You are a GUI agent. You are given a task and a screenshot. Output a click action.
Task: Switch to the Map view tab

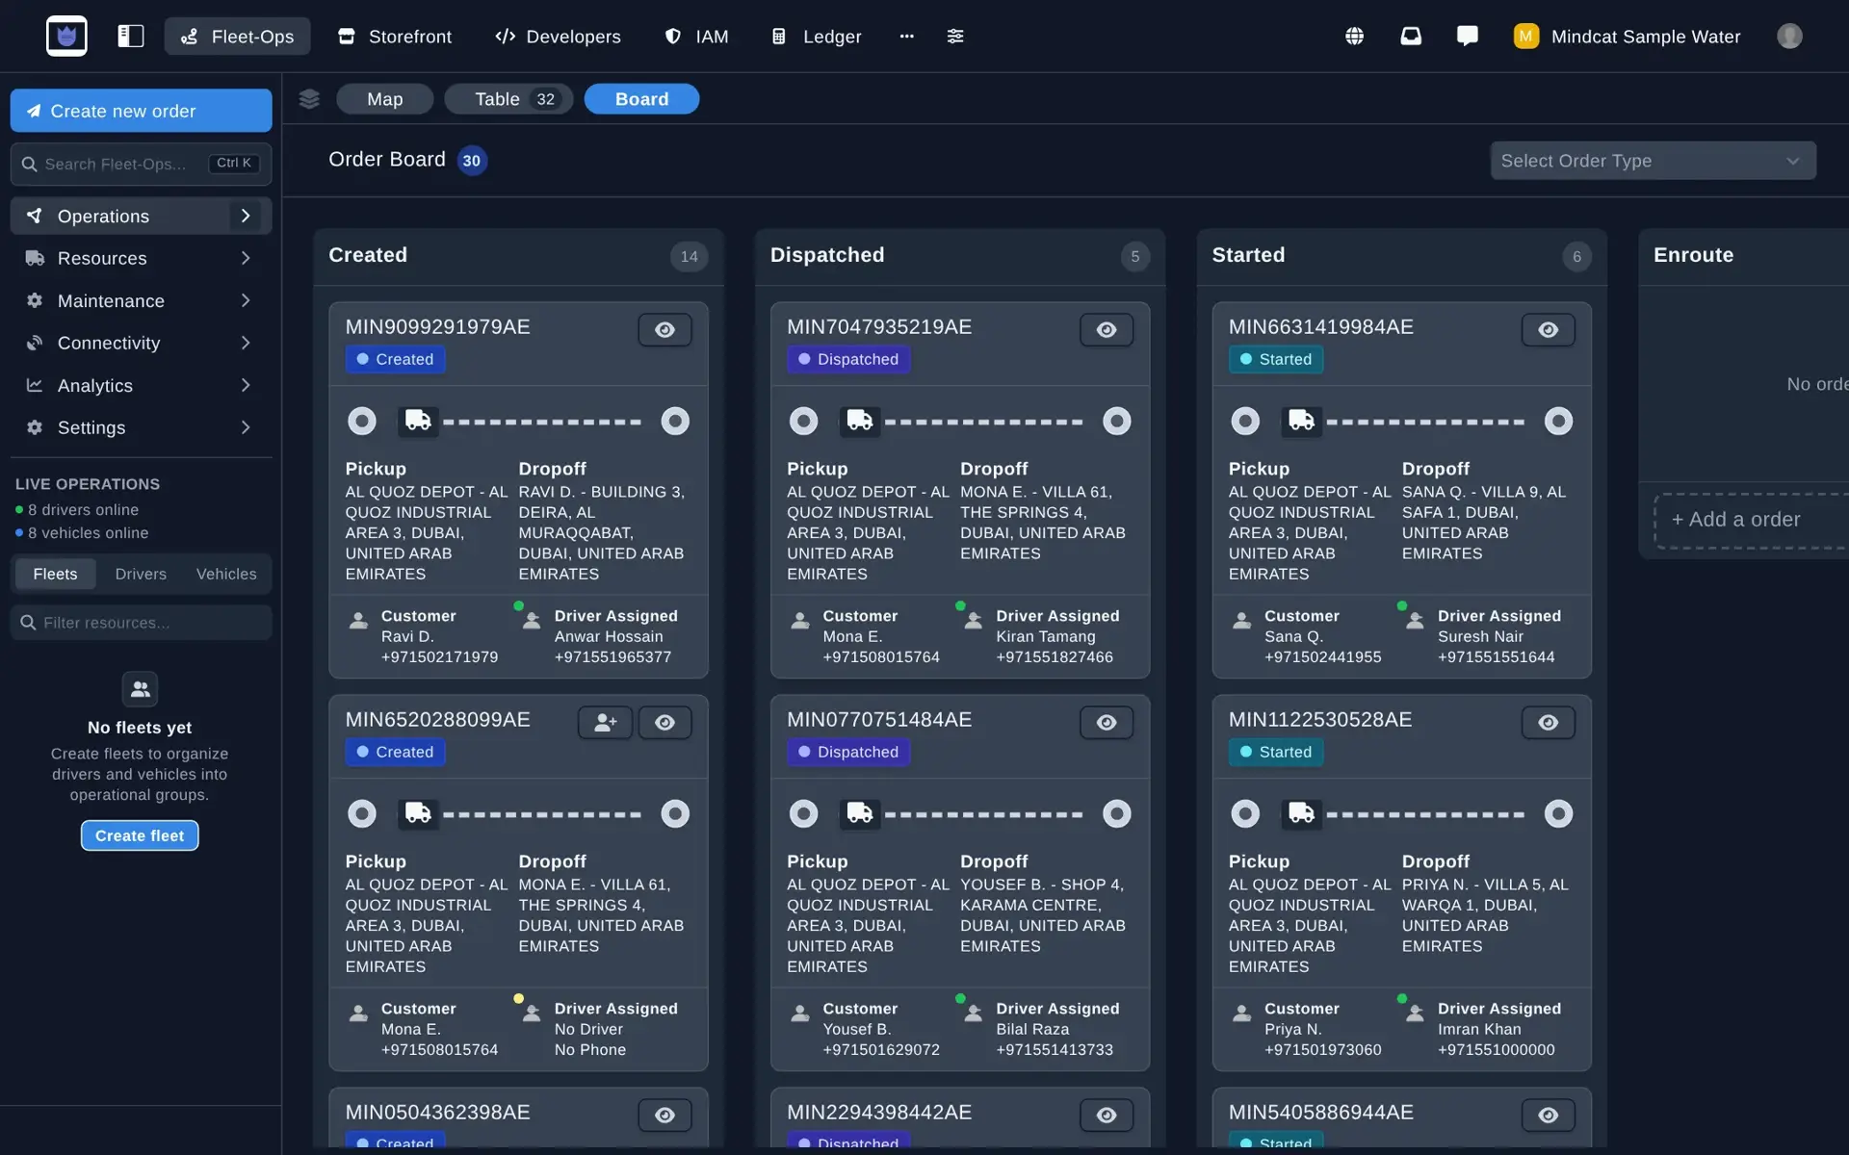pos(385,99)
